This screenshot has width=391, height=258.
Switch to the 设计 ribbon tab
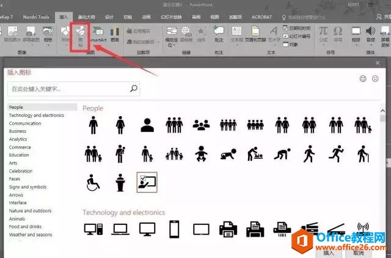click(109, 17)
